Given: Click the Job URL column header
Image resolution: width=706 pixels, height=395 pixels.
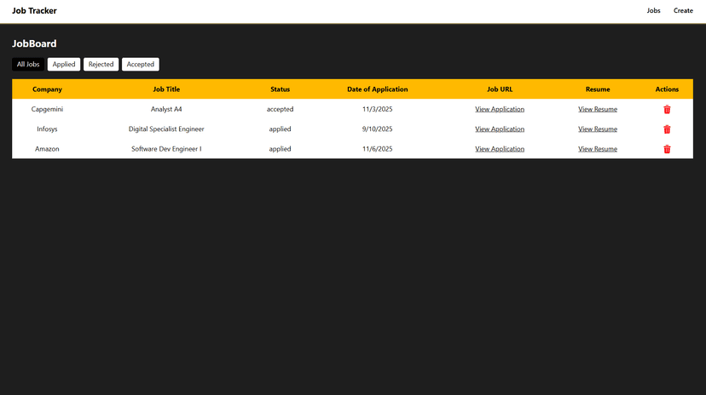Looking at the screenshot, I should tap(500, 89).
